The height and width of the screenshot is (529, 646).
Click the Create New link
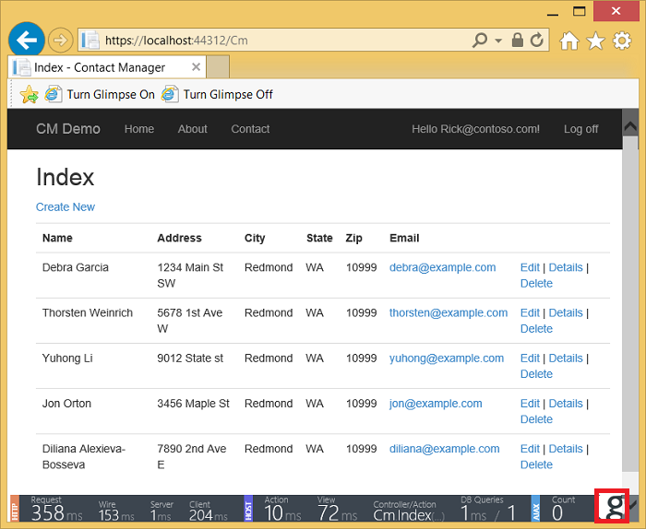click(x=66, y=207)
